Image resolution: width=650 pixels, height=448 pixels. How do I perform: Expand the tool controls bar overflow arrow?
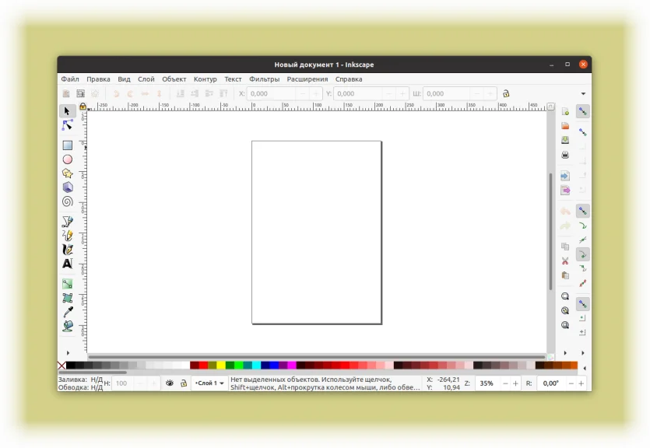point(583,93)
